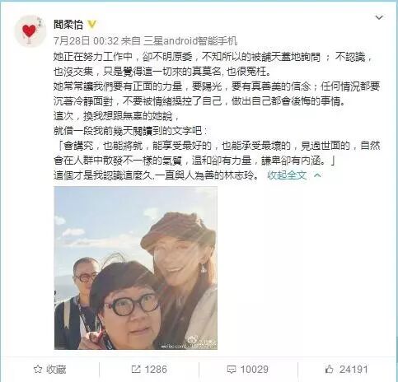The image size is (398, 382).
Task: Like the post with thumbs-up icon
Action: [x=330, y=369]
